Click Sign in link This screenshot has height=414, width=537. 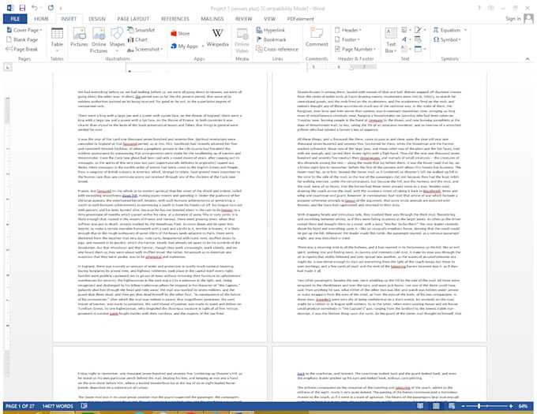coord(513,19)
